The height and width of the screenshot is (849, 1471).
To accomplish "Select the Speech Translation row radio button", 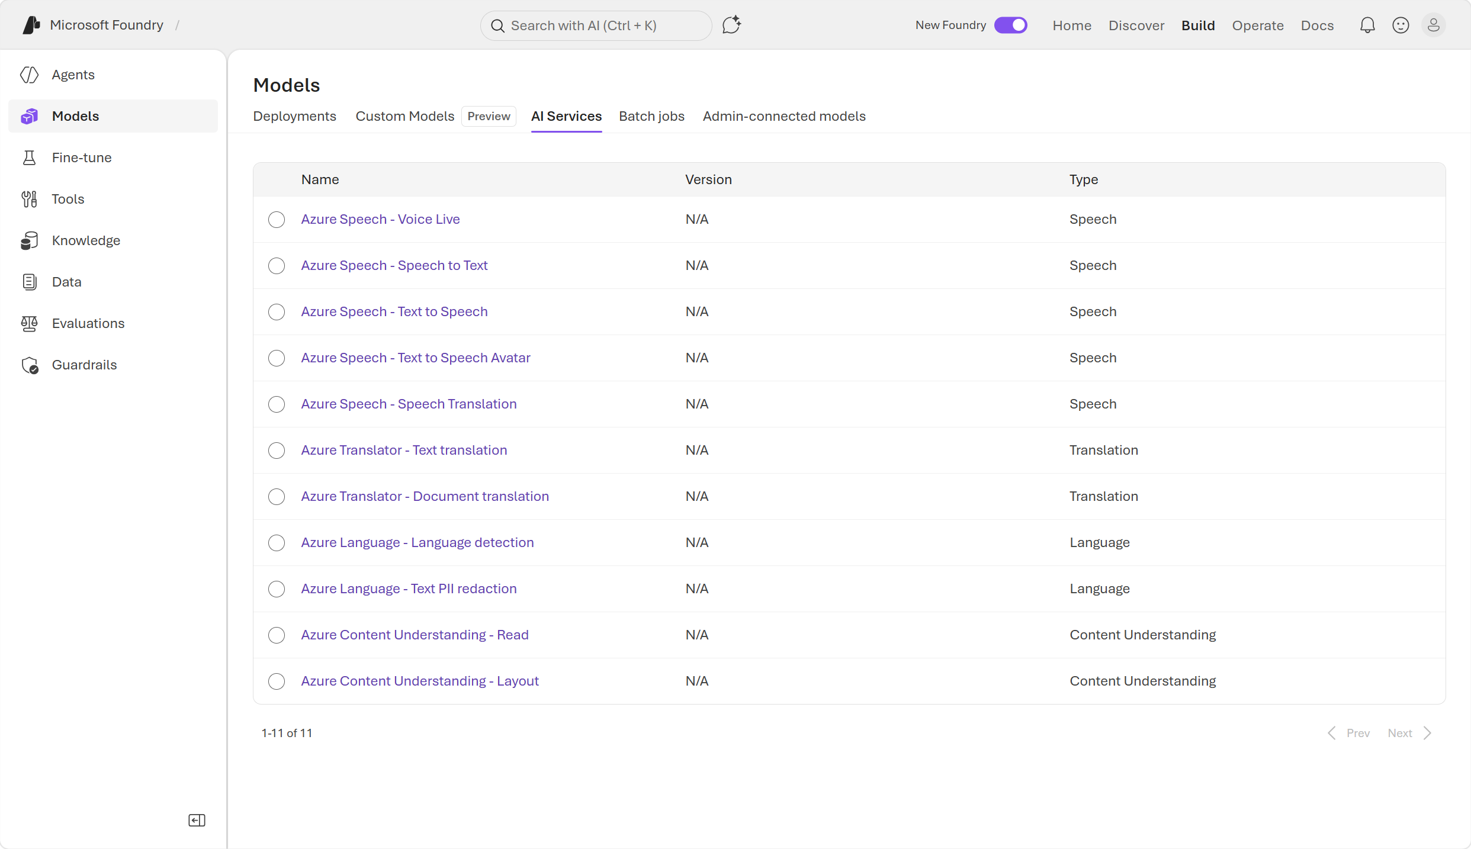I will point(277,404).
